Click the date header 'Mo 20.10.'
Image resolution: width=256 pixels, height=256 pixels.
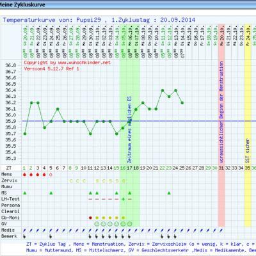coord(222,36)
